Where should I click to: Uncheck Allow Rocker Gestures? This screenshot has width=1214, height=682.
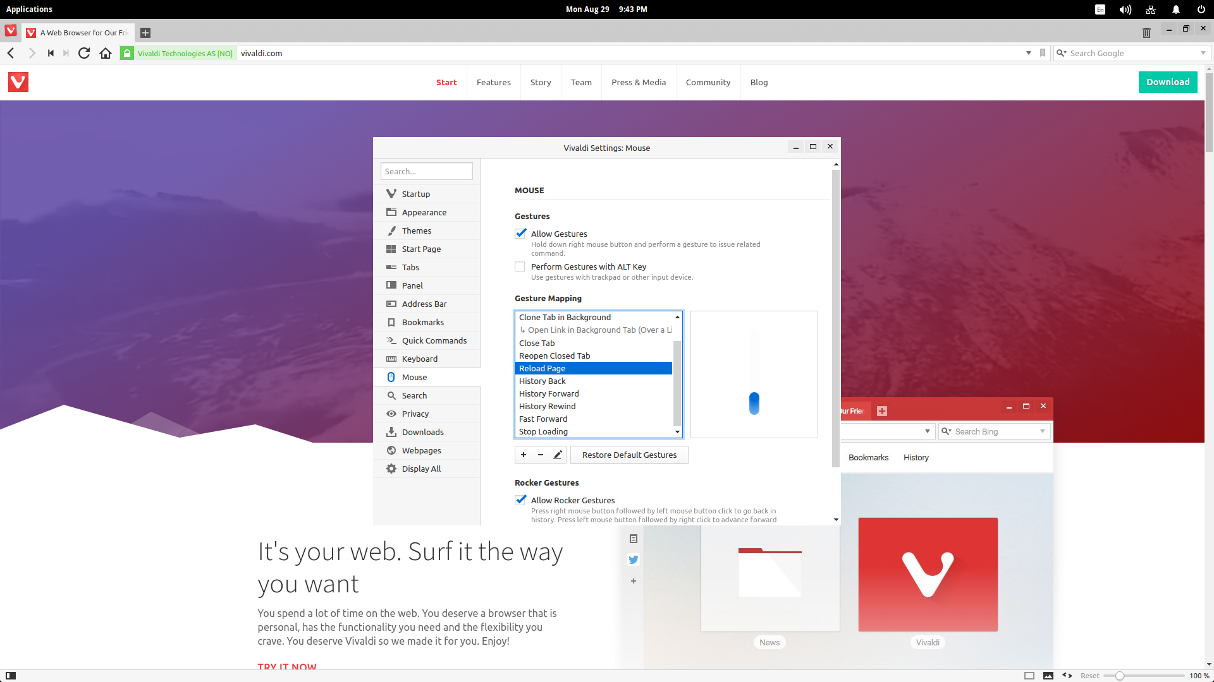(520, 500)
